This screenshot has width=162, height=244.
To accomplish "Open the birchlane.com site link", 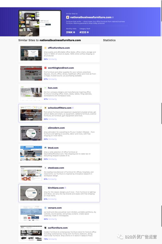I will (56, 188).
